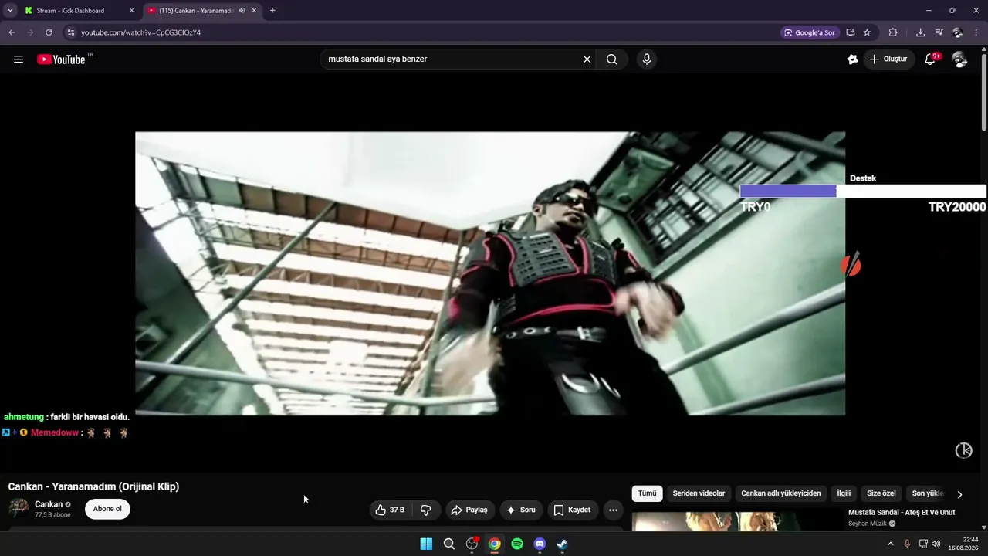988x556 pixels.
Task: Select the Cankan adlı yükleyiciden chip
Action: [x=781, y=493]
